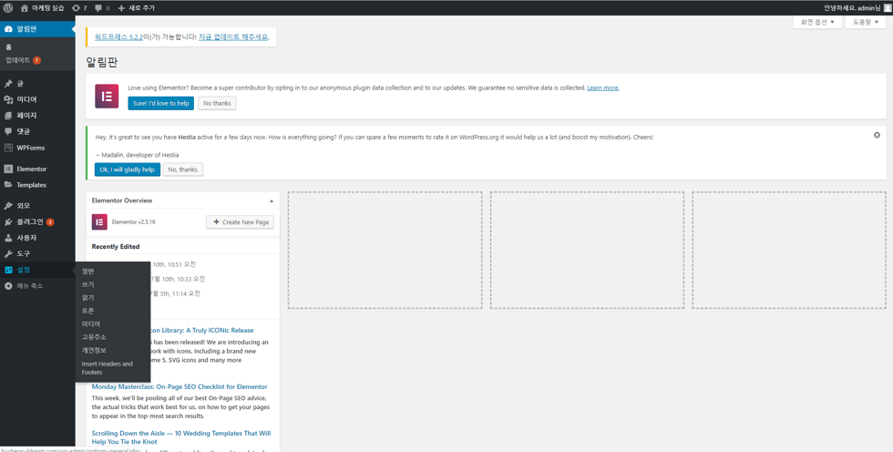893x452 pixels.
Task: Open 글 posts pin icon in sidebar
Action: pyautogui.click(x=8, y=84)
